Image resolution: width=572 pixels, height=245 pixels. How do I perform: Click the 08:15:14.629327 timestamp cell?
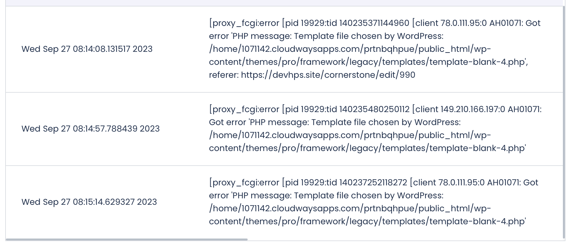(89, 202)
